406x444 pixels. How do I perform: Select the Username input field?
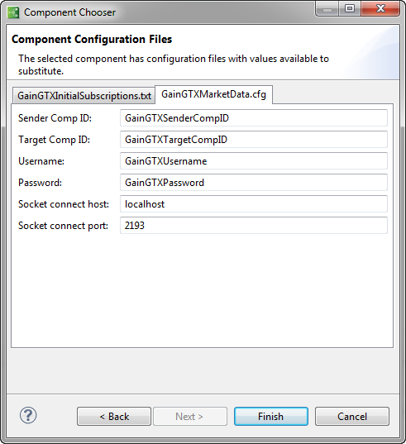254,161
